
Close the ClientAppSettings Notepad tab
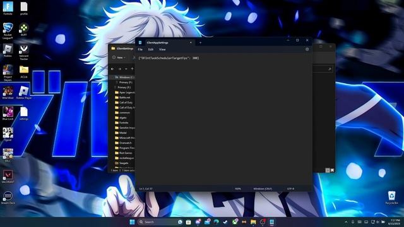pos(191,42)
